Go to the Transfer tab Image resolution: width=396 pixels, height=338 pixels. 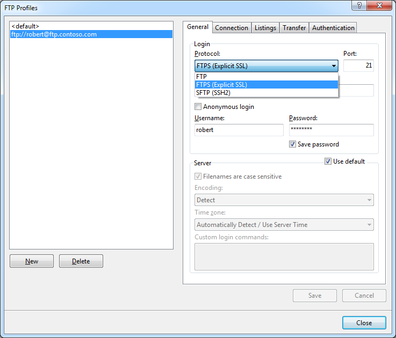coord(294,28)
